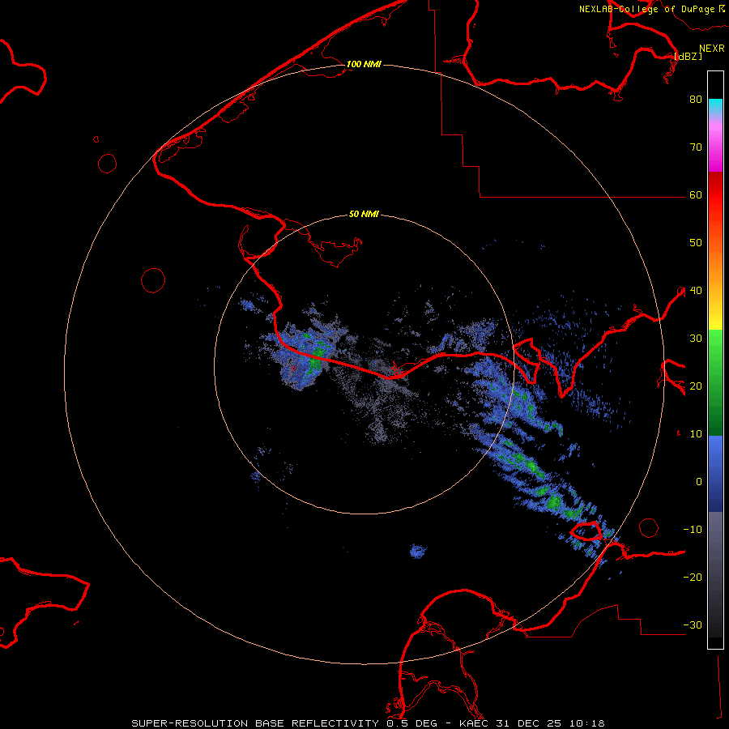Click the KAEC 31 DEC 25 10:18 timestamp
Image resolution: width=729 pixels, height=729 pixels.
coord(532,723)
